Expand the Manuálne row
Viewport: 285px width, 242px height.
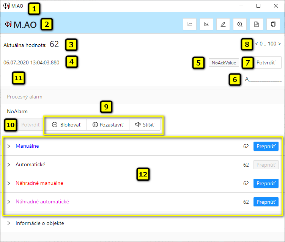tap(9, 146)
